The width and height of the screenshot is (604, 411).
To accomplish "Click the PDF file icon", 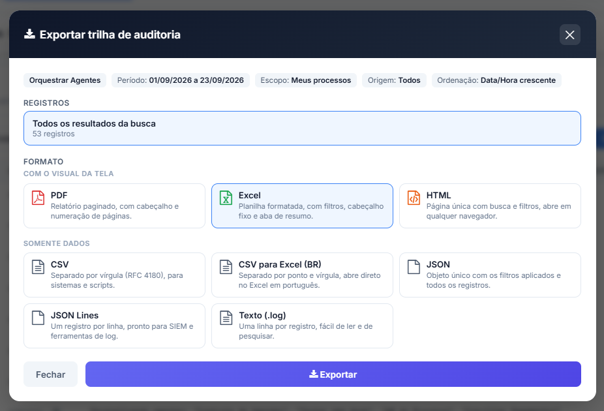I will [x=38, y=198].
